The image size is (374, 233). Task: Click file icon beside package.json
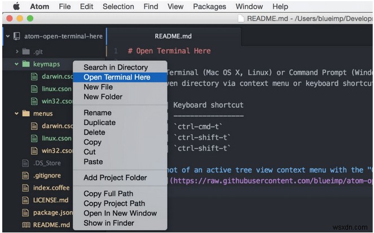coord(26,212)
